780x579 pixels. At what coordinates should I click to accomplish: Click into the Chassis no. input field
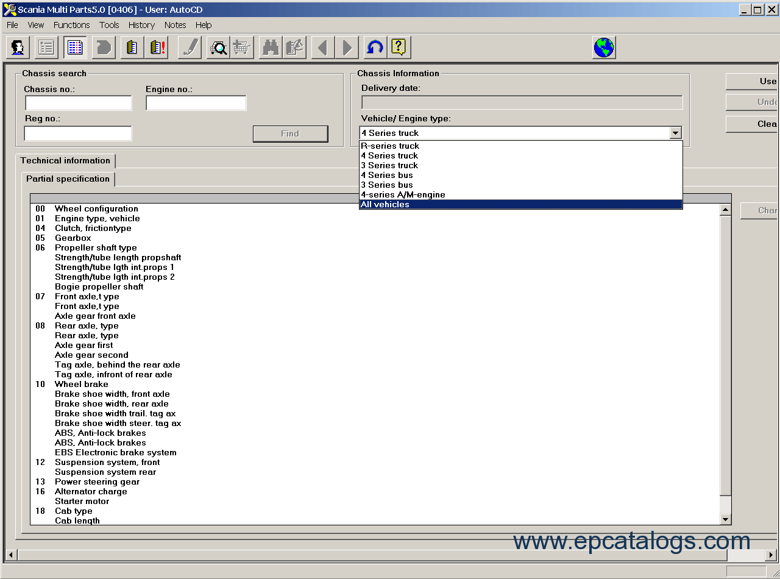[x=78, y=103]
